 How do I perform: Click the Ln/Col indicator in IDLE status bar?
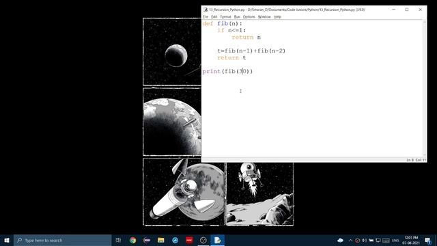416,160
